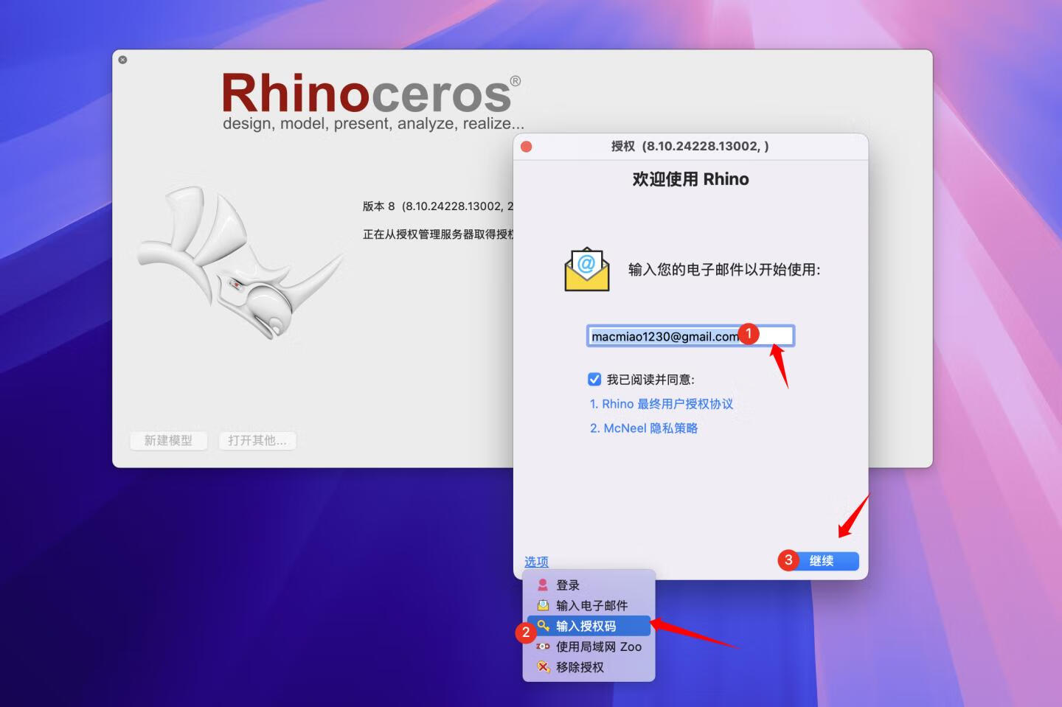Select 移除授权 menu entry
The width and height of the screenshot is (1062, 707).
(x=589, y=667)
